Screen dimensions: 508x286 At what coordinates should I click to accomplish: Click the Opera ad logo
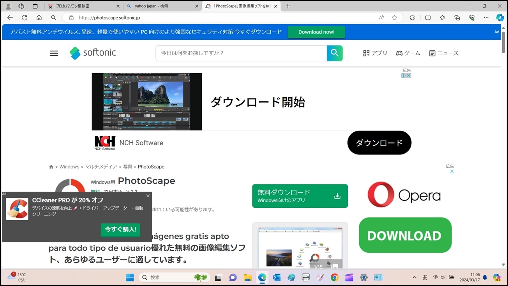[x=404, y=195]
